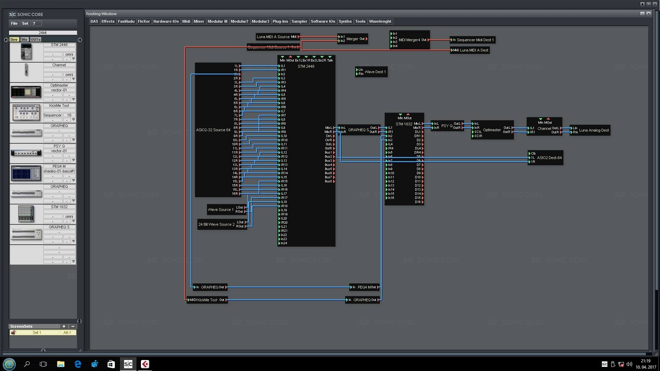Add a new ScreenSet with plus button
This screenshot has width=660, height=371.
tap(64, 326)
